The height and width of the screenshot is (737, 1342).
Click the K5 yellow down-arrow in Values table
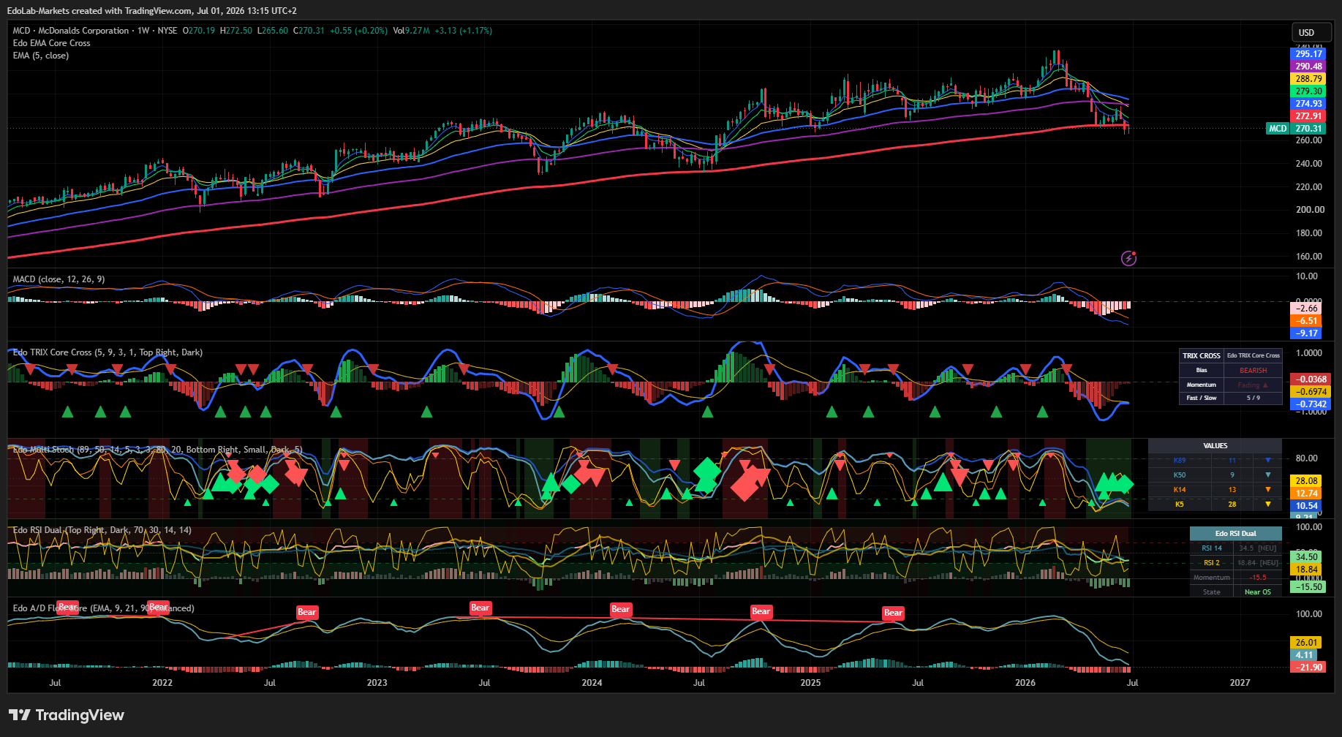click(1268, 504)
